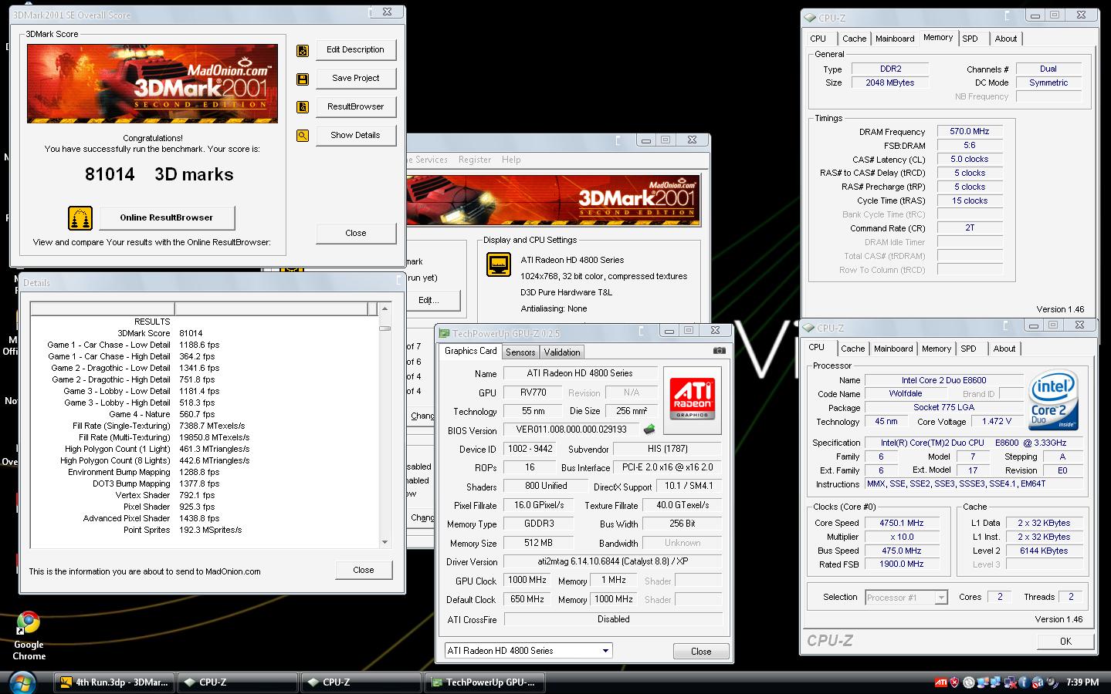Open the About tab in lower CPU-Z
Image resolution: width=1111 pixels, height=694 pixels.
[x=1004, y=349]
